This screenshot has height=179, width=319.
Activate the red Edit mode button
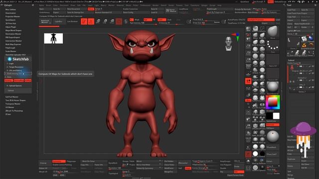point(84,21)
